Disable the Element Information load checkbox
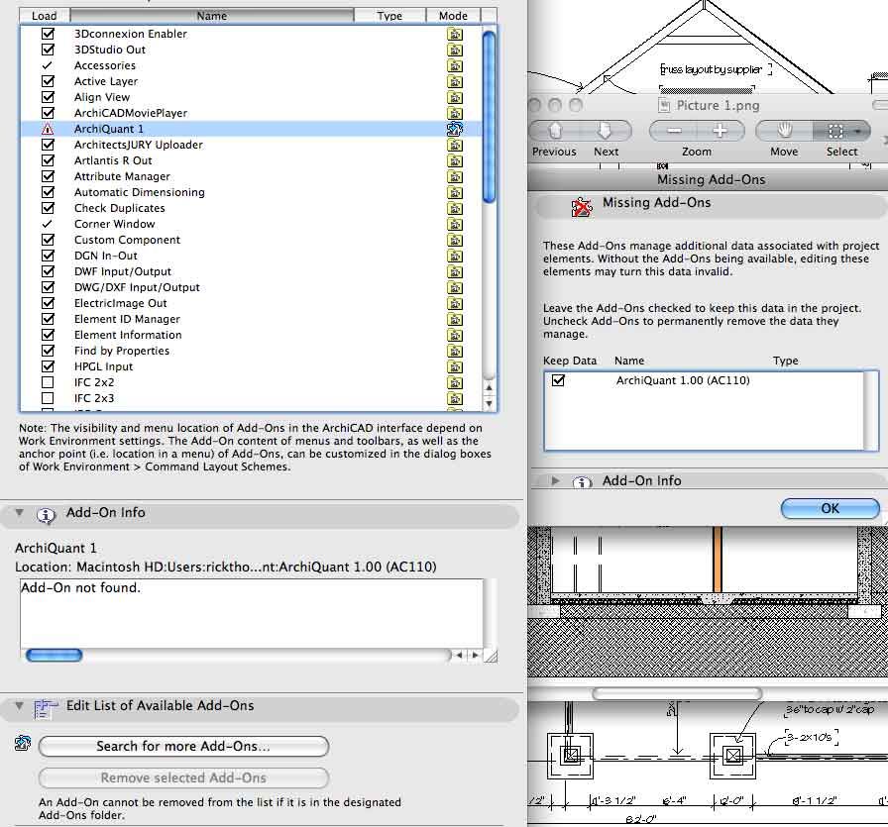The height and width of the screenshot is (827, 888). (49, 335)
